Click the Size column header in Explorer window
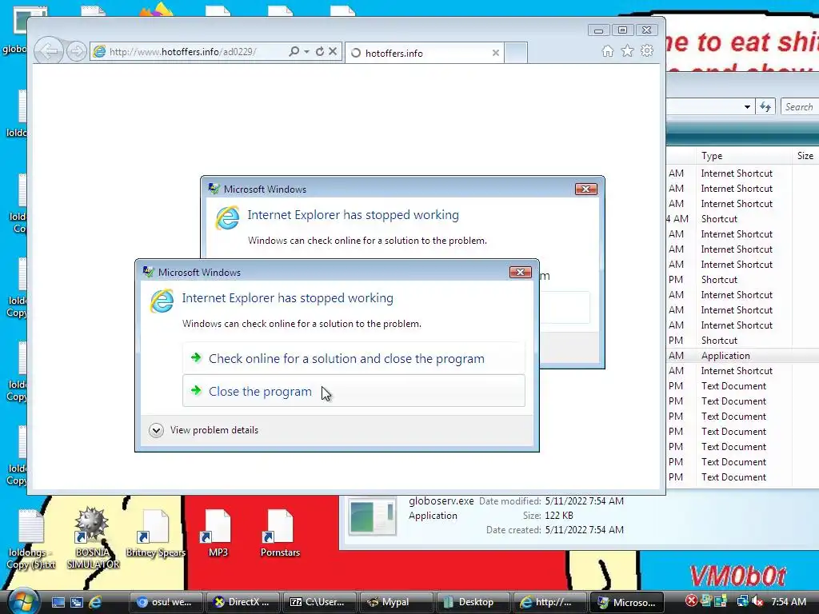 tap(805, 156)
